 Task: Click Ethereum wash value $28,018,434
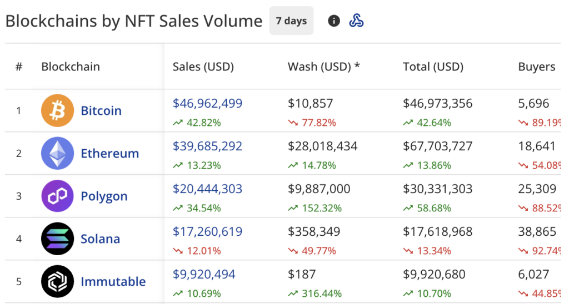pyautogui.click(x=323, y=146)
